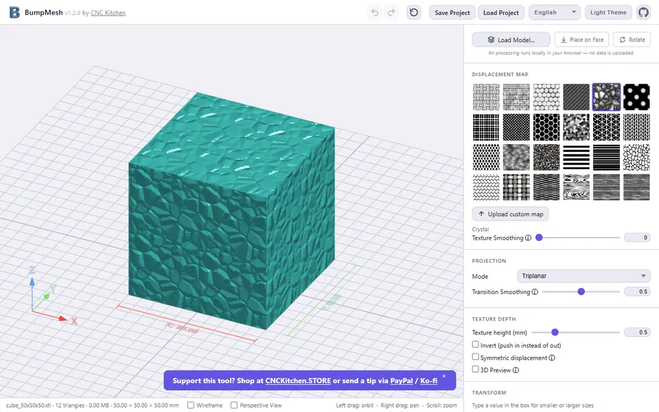Open the English language dropdown
The image size is (659, 412).
(x=555, y=12)
